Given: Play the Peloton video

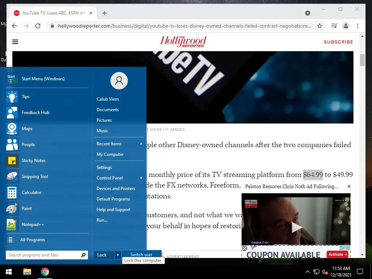Looking at the screenshot, I should (x=296, y=227).
